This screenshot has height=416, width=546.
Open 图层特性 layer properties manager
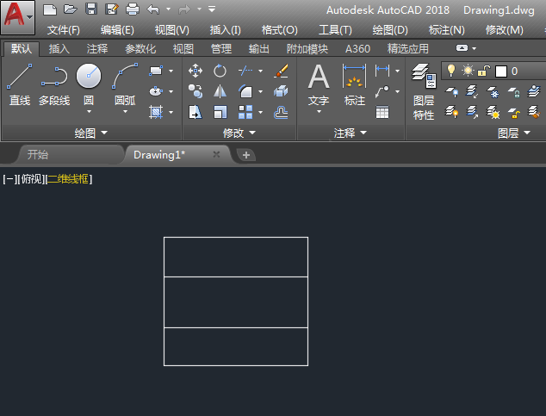[x=424, y=91]
